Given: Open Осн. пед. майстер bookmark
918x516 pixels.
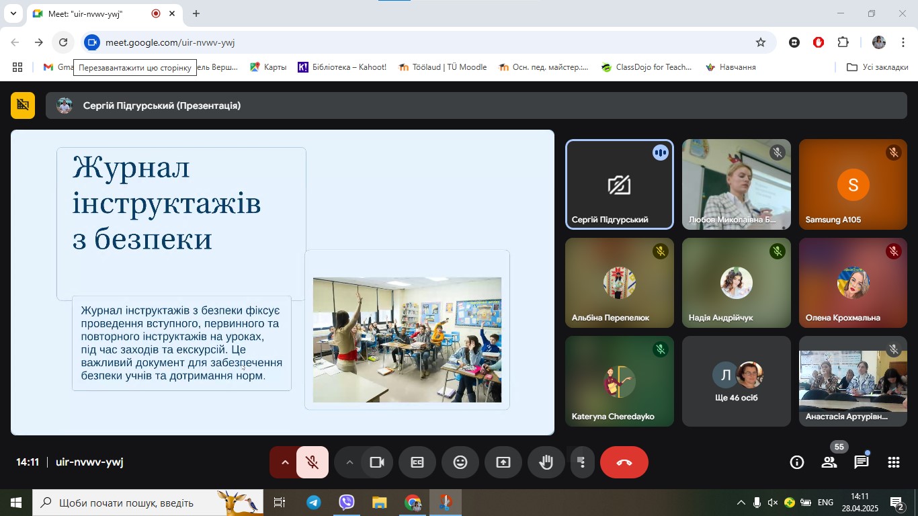Looking at the screenshot, I should (x=543, y=67).
